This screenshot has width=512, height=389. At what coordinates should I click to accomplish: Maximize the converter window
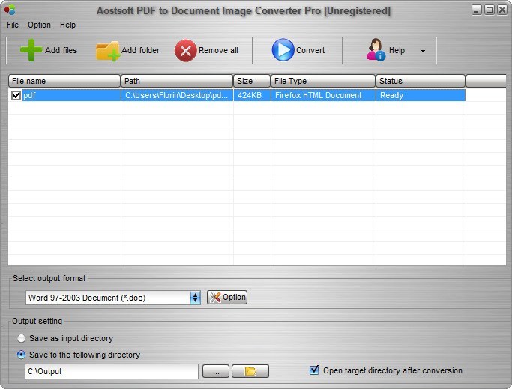(x=490, y=10)
